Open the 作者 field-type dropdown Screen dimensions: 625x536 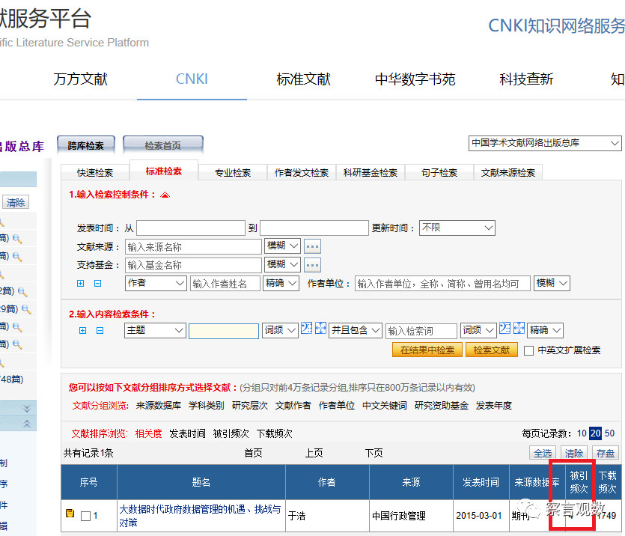point(156,283)
